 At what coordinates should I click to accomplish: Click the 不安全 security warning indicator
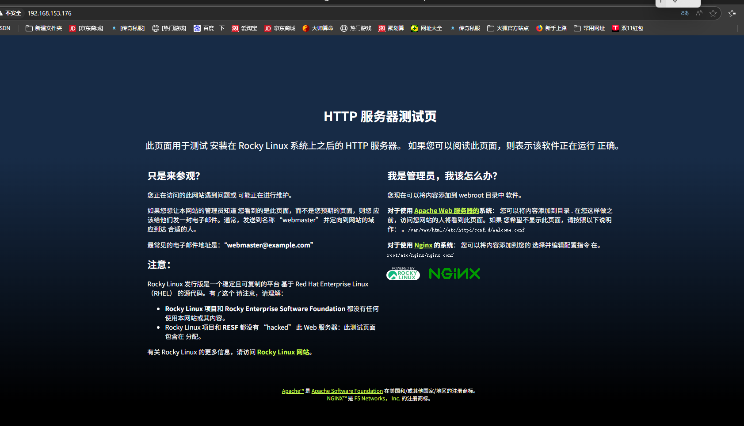(11, 13)
